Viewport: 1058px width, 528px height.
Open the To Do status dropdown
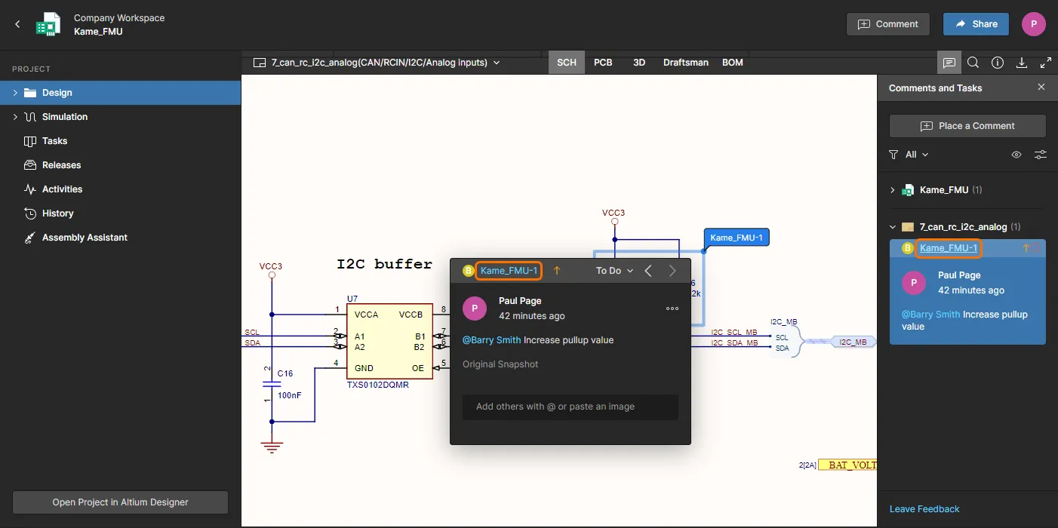click(614, 271)
